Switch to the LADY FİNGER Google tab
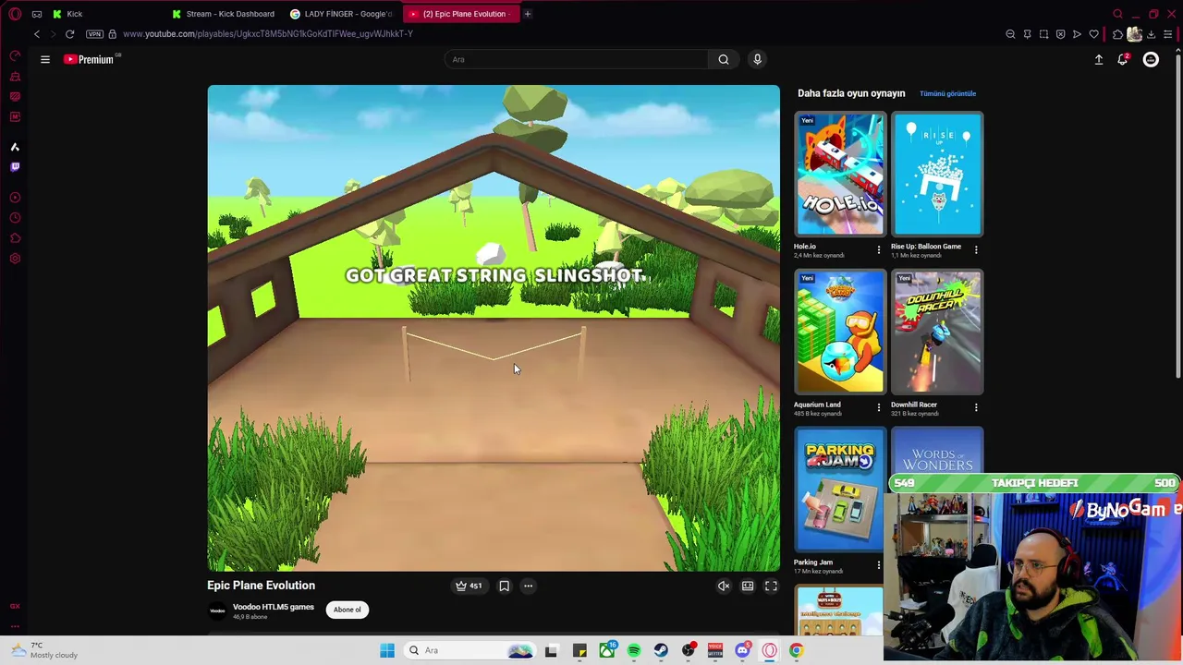Viewport: 1183px width, 665px height. [x=343, y=14]
